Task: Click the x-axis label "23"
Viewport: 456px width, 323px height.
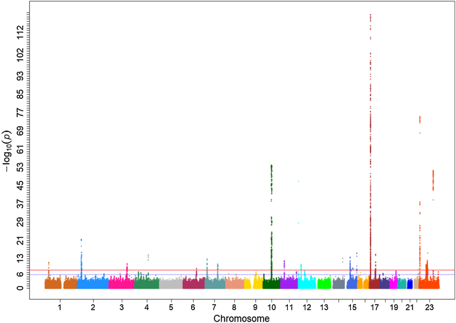Action: (429, 307)
